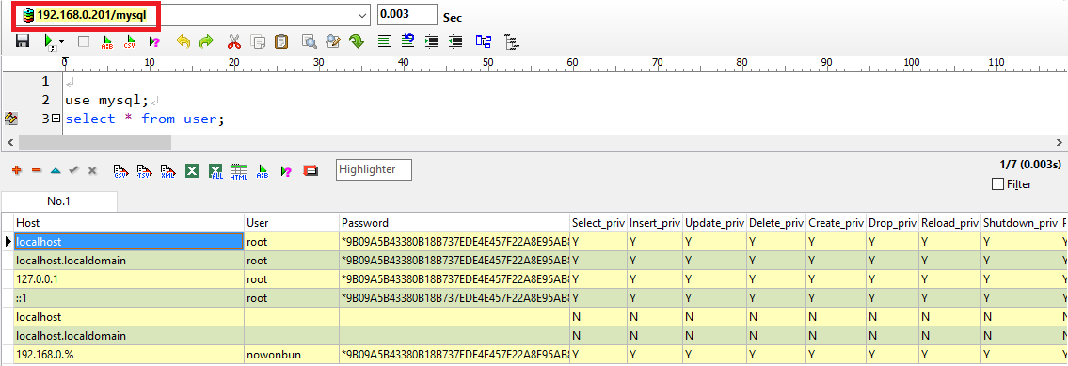Image resolution: width=1068 pixels, height=366 pixels.
Task: Open the dropdown arrow beside the run button
Action: point(62,41)
